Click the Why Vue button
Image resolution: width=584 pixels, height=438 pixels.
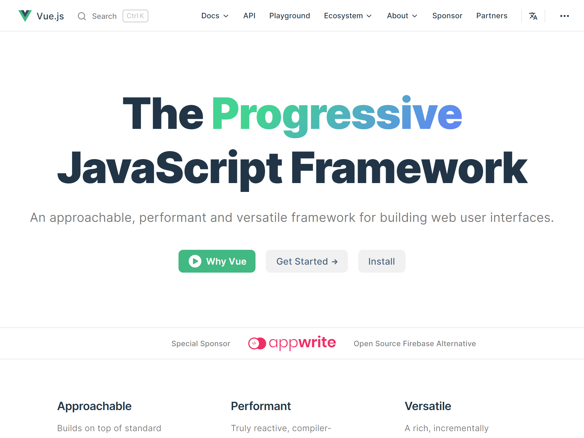point(217,261)
